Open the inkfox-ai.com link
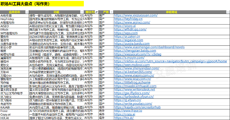Viewport: 230px width, 120px height. coord(170,61)
